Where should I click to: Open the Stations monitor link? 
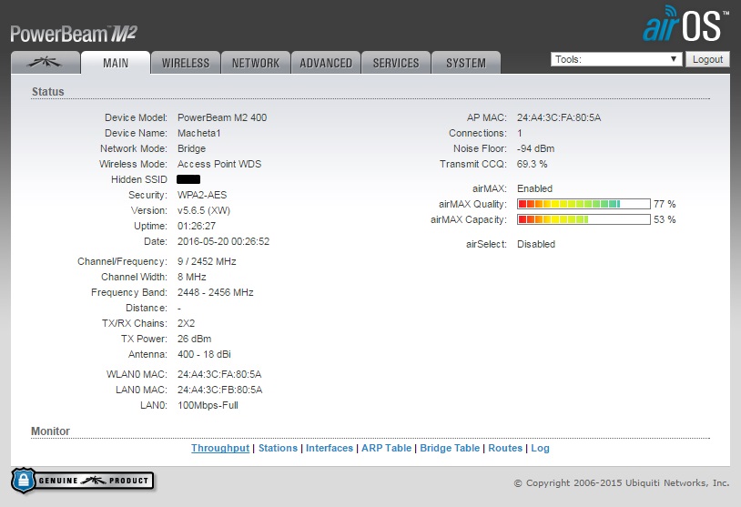click(x=278, y=448)
